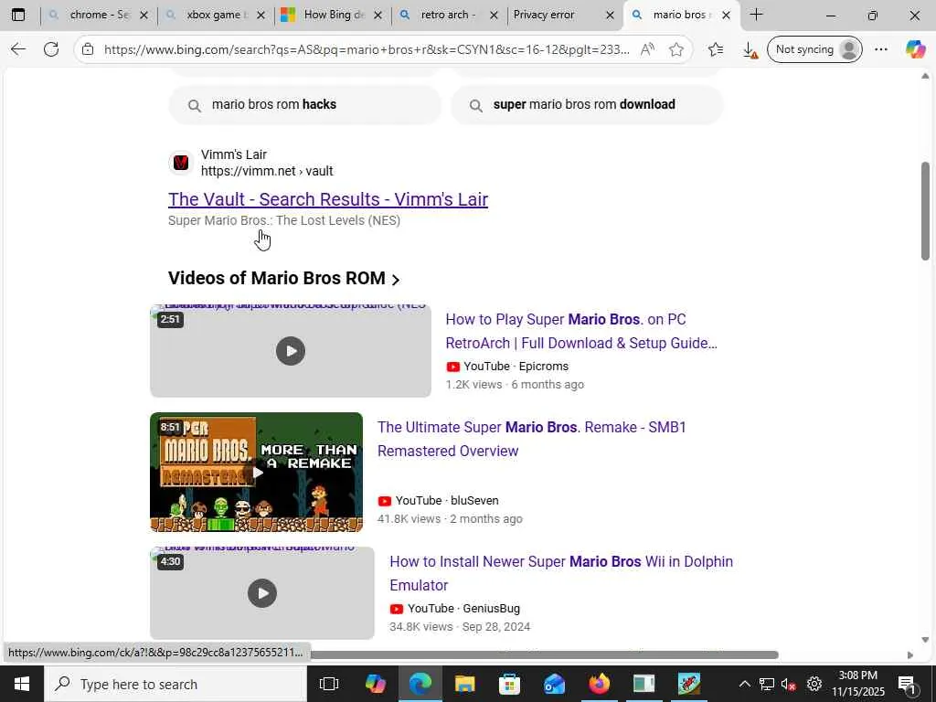Open Task View on the taskbar
This screenshot has height=702, width=936.
point(329,684)
